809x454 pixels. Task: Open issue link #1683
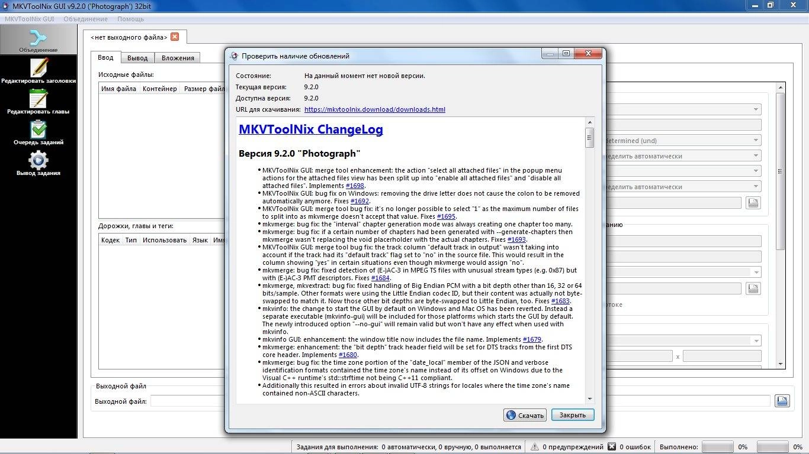(560, 301)
